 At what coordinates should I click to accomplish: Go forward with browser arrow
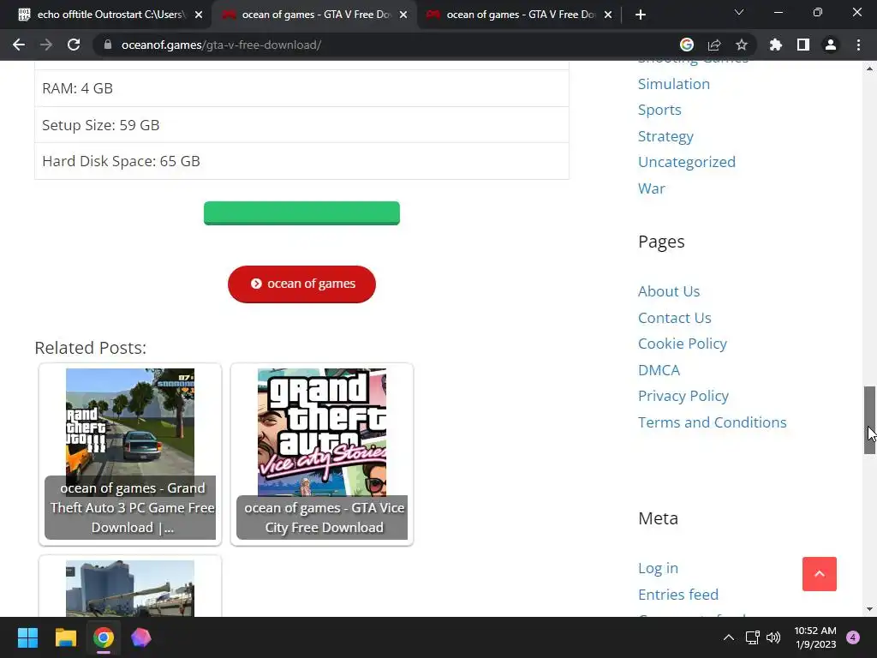point(46,45)
